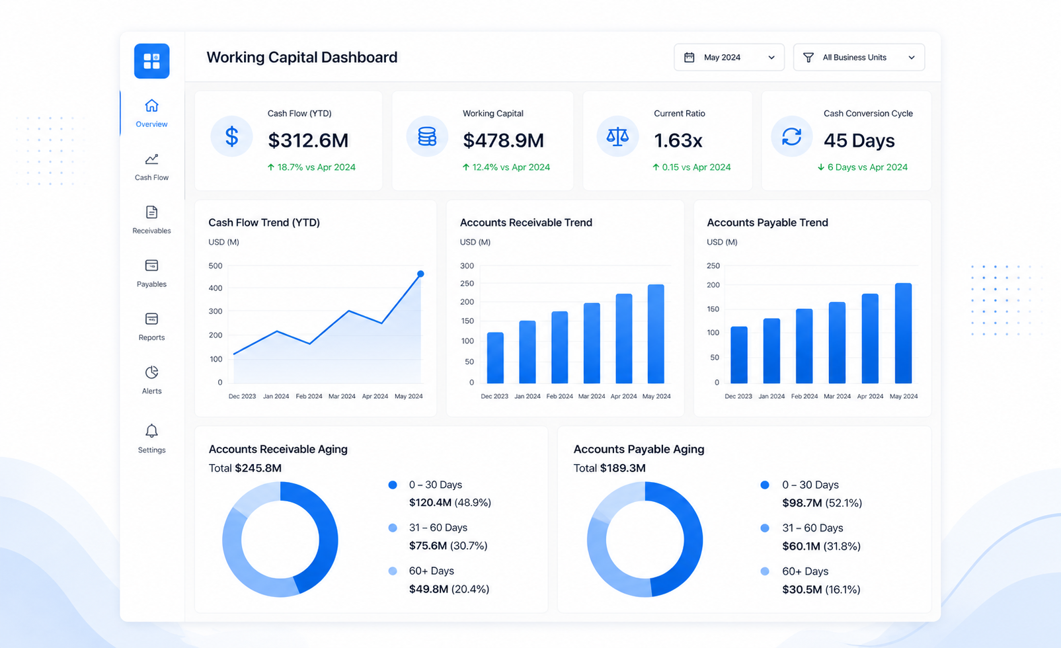
Task: Click the $120.4M (48.9%) value
Action: point(450,503)
